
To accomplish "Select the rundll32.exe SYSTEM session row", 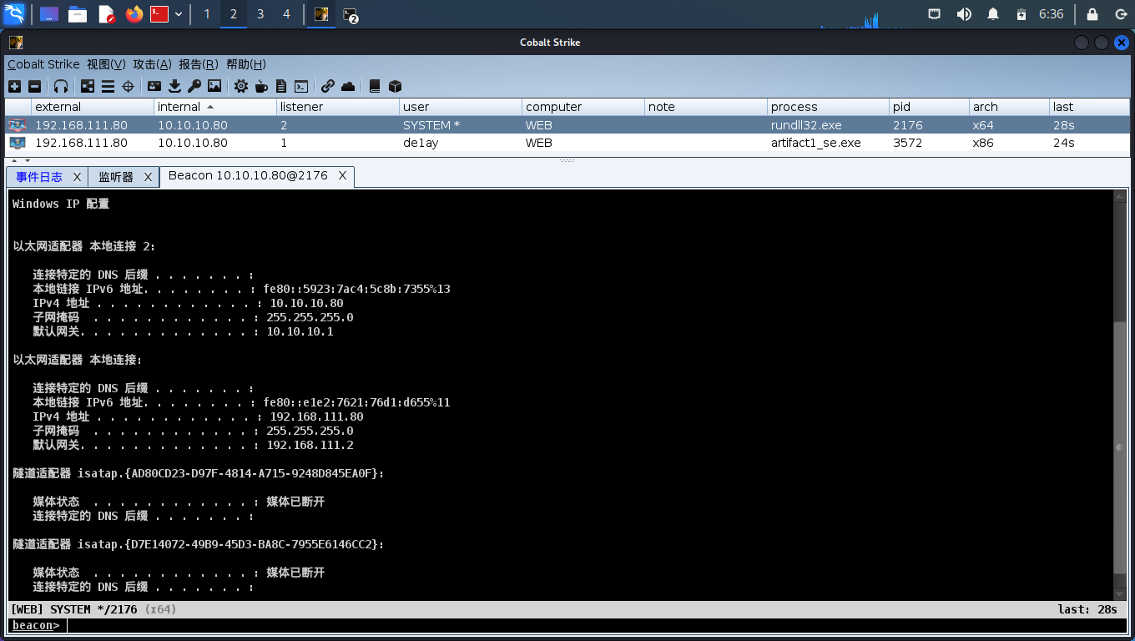I will pyautogui.click(x=567, y=125).
